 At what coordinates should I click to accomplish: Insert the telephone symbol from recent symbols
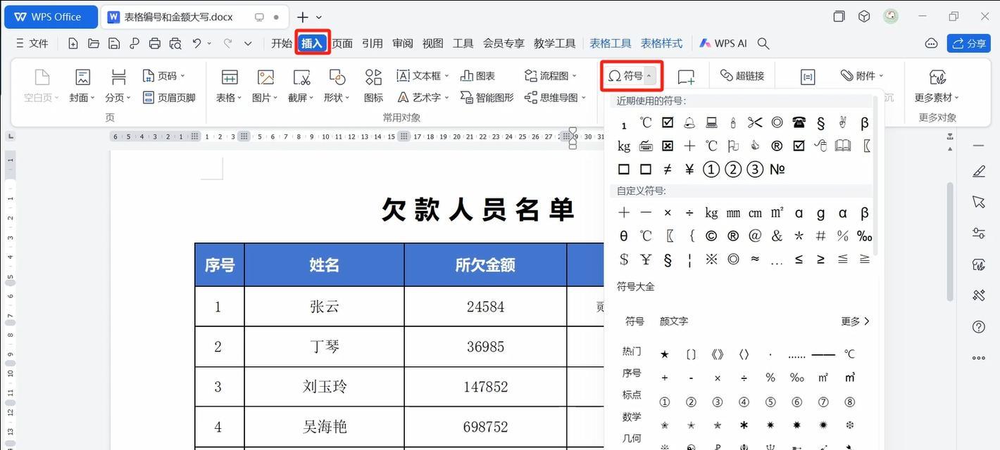[x=799, y=123]
